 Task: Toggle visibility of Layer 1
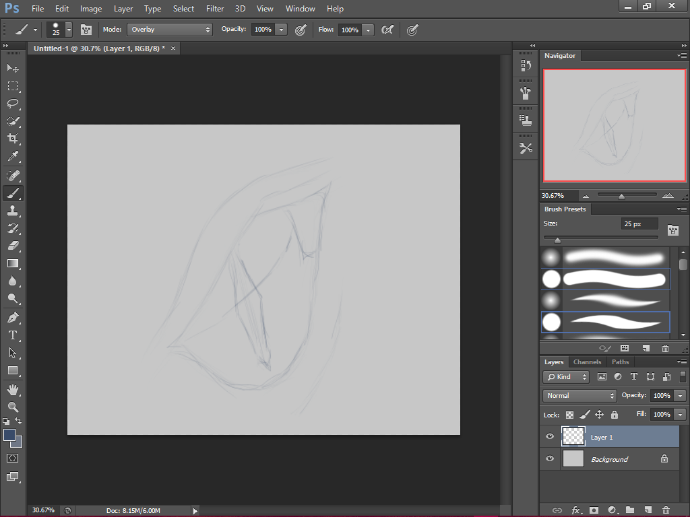(550, 436)
